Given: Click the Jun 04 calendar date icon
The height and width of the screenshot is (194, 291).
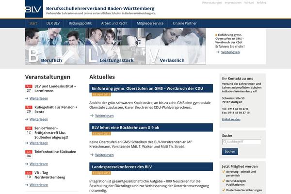Looking at the screenshot, I should [29, 154].
